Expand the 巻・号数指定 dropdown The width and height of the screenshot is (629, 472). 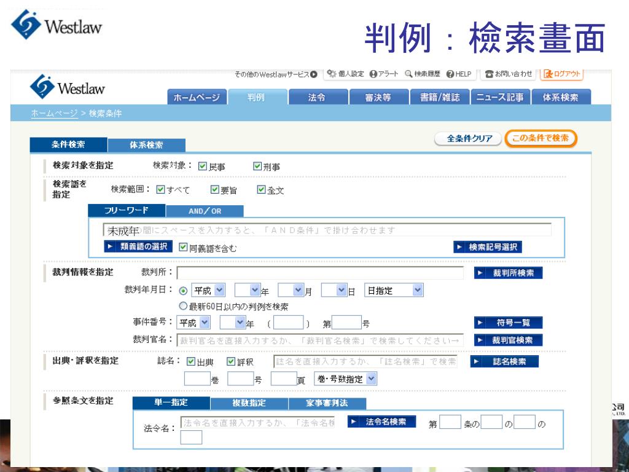pyautogui.click(x=346, y=379)
